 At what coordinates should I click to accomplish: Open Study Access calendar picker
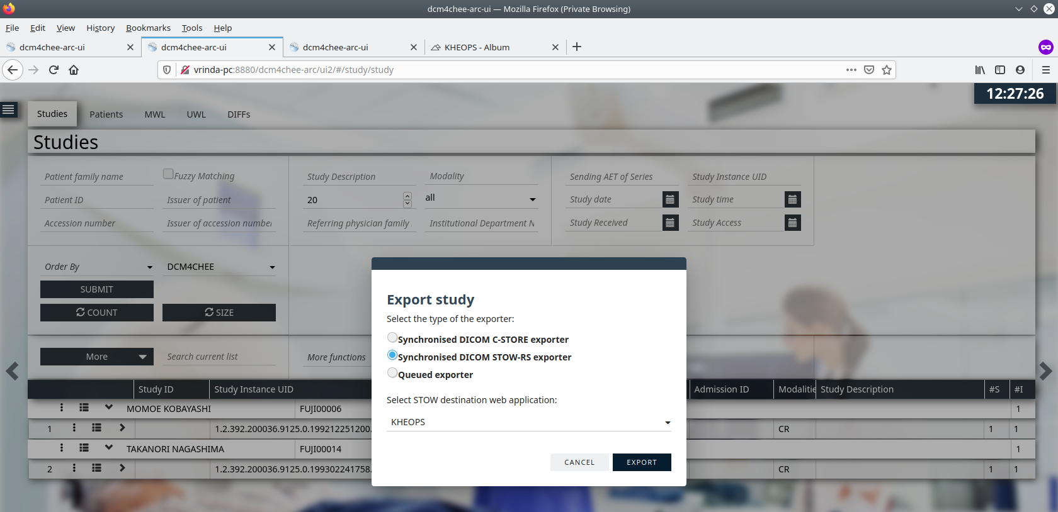point(793,223)
